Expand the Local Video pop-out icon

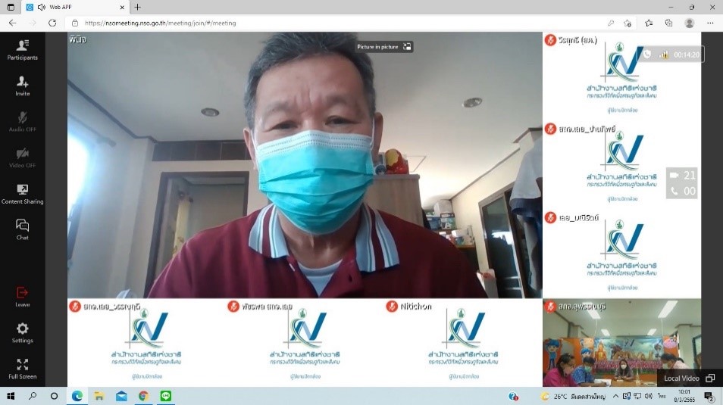coord(710,378)
